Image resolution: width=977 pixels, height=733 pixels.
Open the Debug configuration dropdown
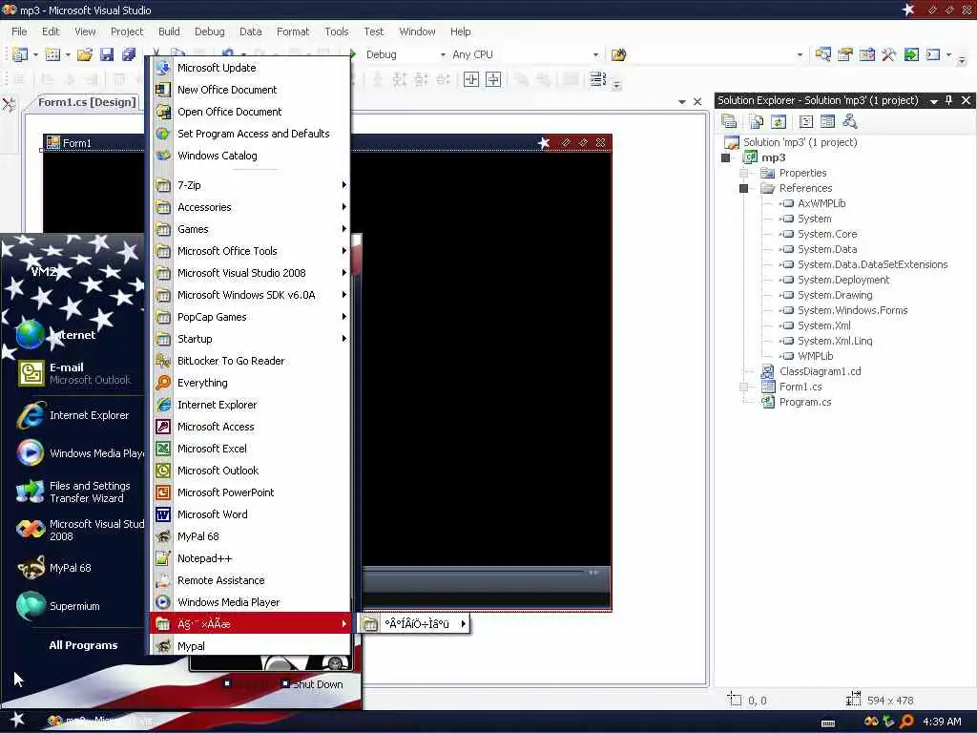click(443, 54)
